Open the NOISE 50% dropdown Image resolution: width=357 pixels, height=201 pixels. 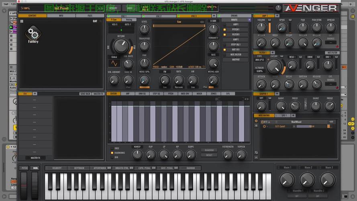(x=144, y=72)
